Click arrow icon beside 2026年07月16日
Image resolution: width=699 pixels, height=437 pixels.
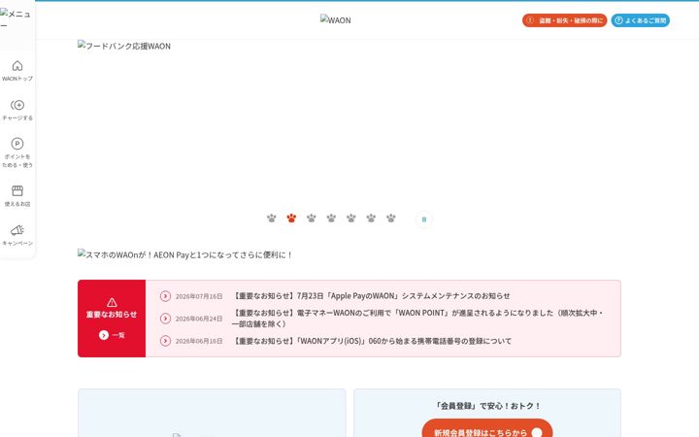point(165,296)
